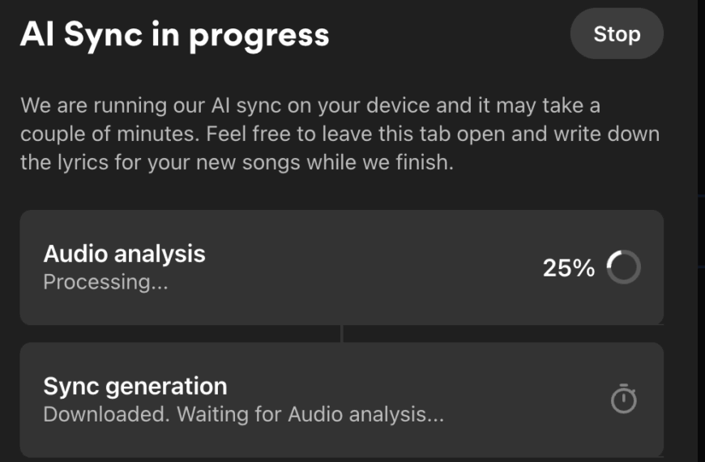
Task: Click Downloaded. Waiting for Audio analysis text
Action: 244,414
